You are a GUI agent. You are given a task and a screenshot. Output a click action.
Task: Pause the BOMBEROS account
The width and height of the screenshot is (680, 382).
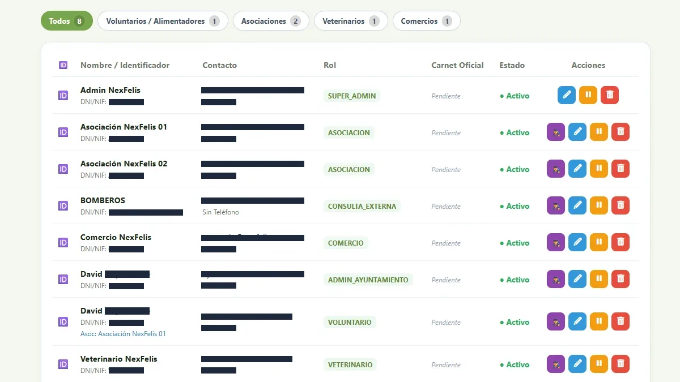pyautogui.click(x=599, y=205)
